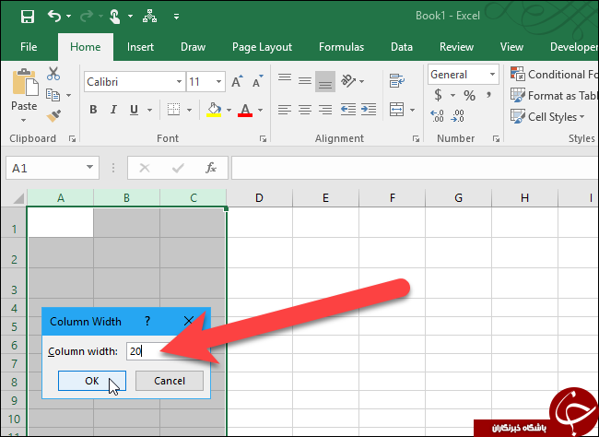Open the font size 11 dropdown
599x437 pixels.
click(x=218, y=82)
